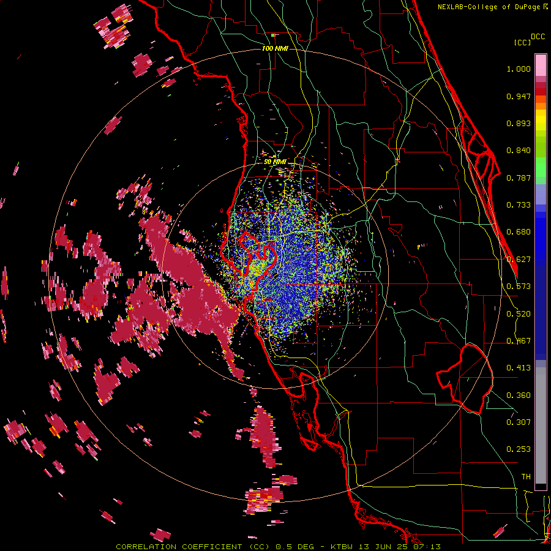Select the 0.840 scale value
The width and height of the screenshot is (551, 551).
519,151
